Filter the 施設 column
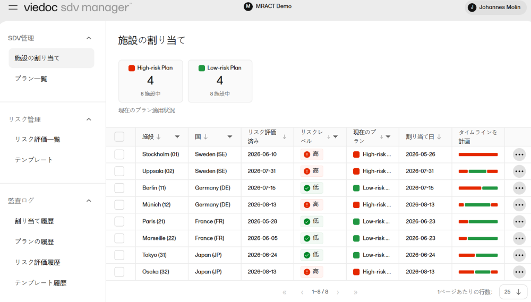The image size is (531, 302). (x=177, y=137)
